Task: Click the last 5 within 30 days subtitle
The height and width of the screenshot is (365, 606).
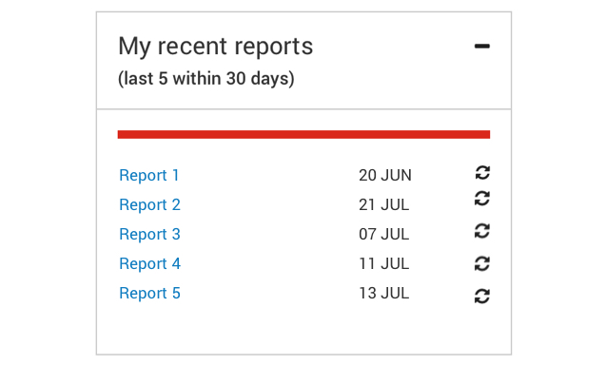Action: (x=206, y=79)
